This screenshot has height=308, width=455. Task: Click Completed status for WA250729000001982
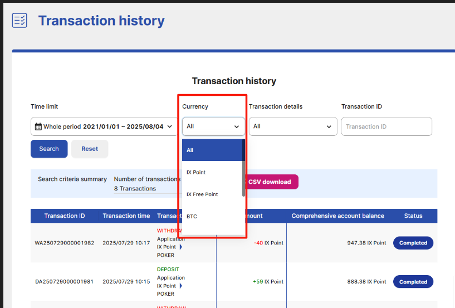pyautogui.click(x=413, y=243)
